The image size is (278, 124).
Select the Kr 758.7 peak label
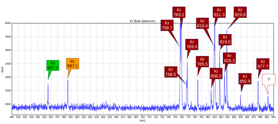point(167,25)
